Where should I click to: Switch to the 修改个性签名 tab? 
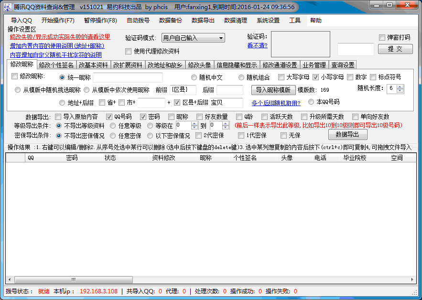pos(56,65)
